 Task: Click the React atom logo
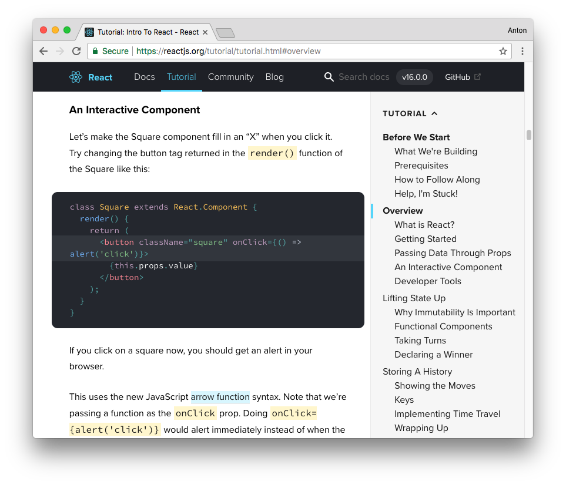76,77
